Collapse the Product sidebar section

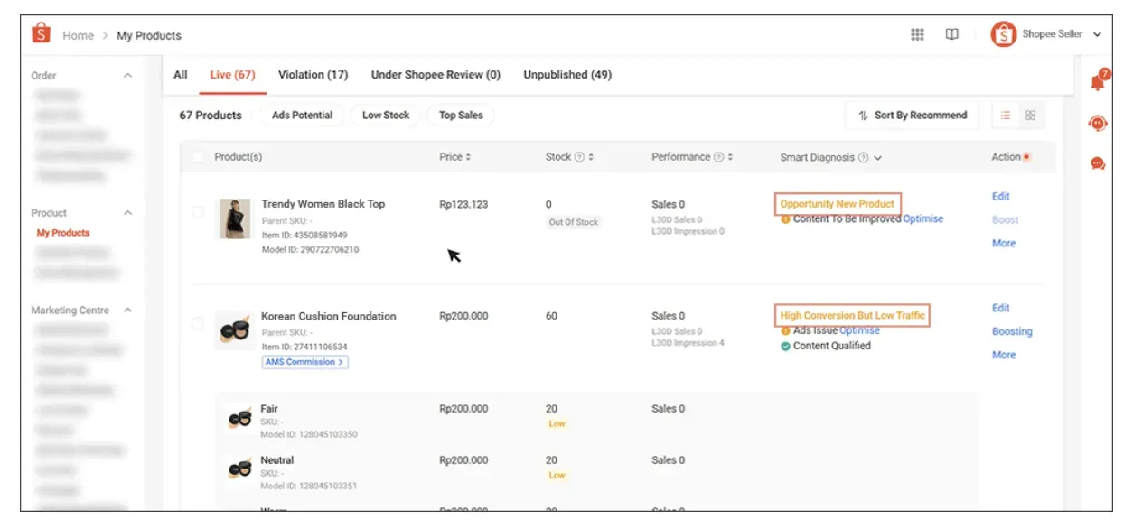(127, 213)
